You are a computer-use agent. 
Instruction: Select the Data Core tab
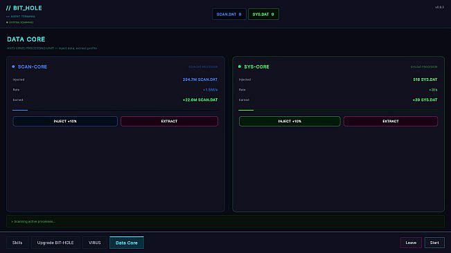[x=127, y=243]
